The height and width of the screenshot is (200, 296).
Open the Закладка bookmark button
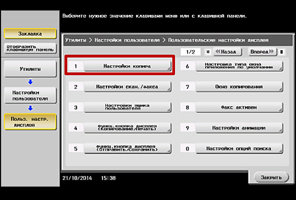30,33
